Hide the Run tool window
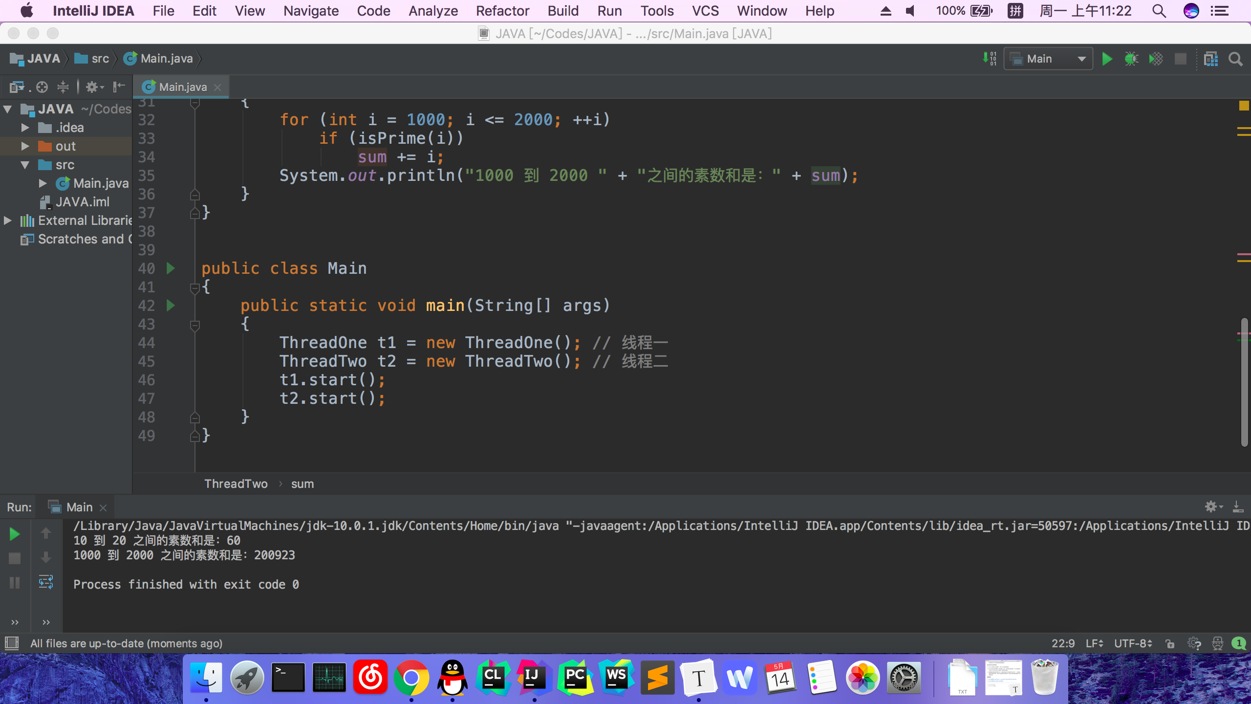The width and height of the screenshot is (1251, 704). (1238, 506)
